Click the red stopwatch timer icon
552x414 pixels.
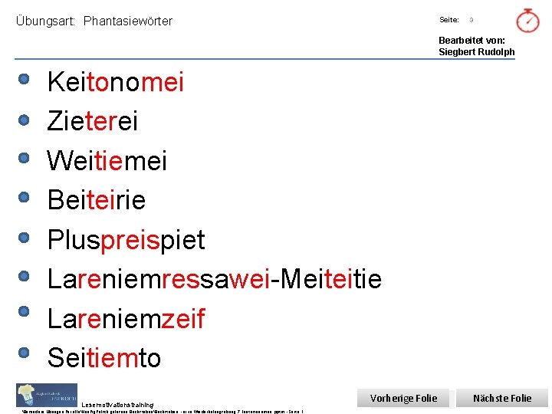(527, 21)
